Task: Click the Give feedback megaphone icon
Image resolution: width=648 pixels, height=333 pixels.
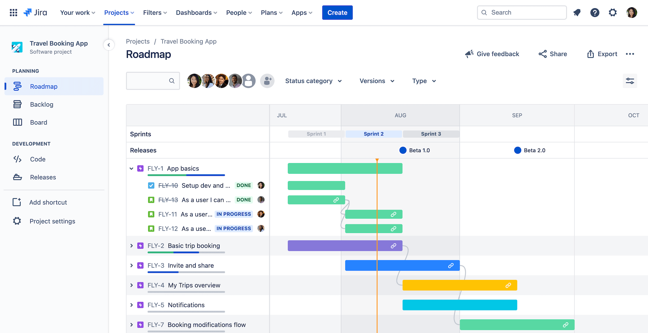Action: (x=468, y=53)
